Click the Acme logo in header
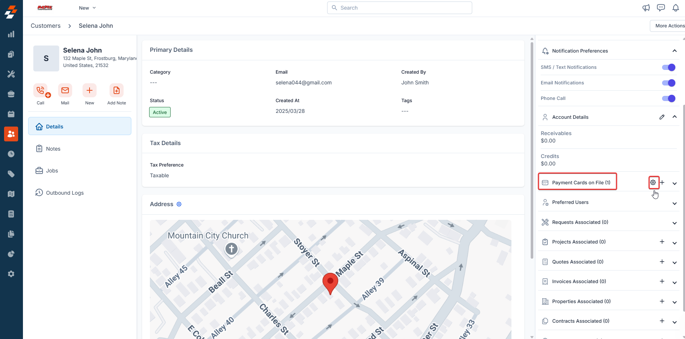Viewport: 685px width, 339px height. [45, 8]
